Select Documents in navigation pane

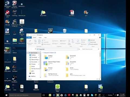point(34,62)
